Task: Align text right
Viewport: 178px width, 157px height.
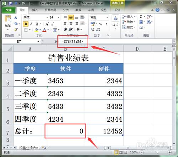Action: (x=77, y=23)
